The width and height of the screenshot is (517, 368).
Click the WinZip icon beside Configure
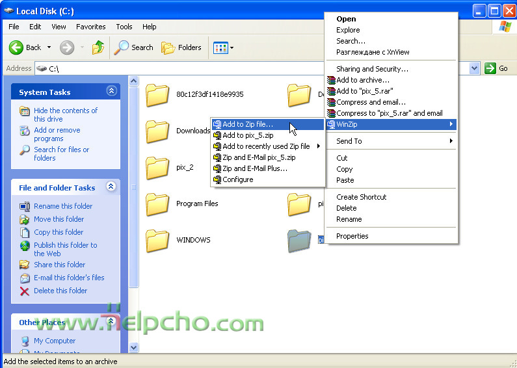[x=217, y=179]
